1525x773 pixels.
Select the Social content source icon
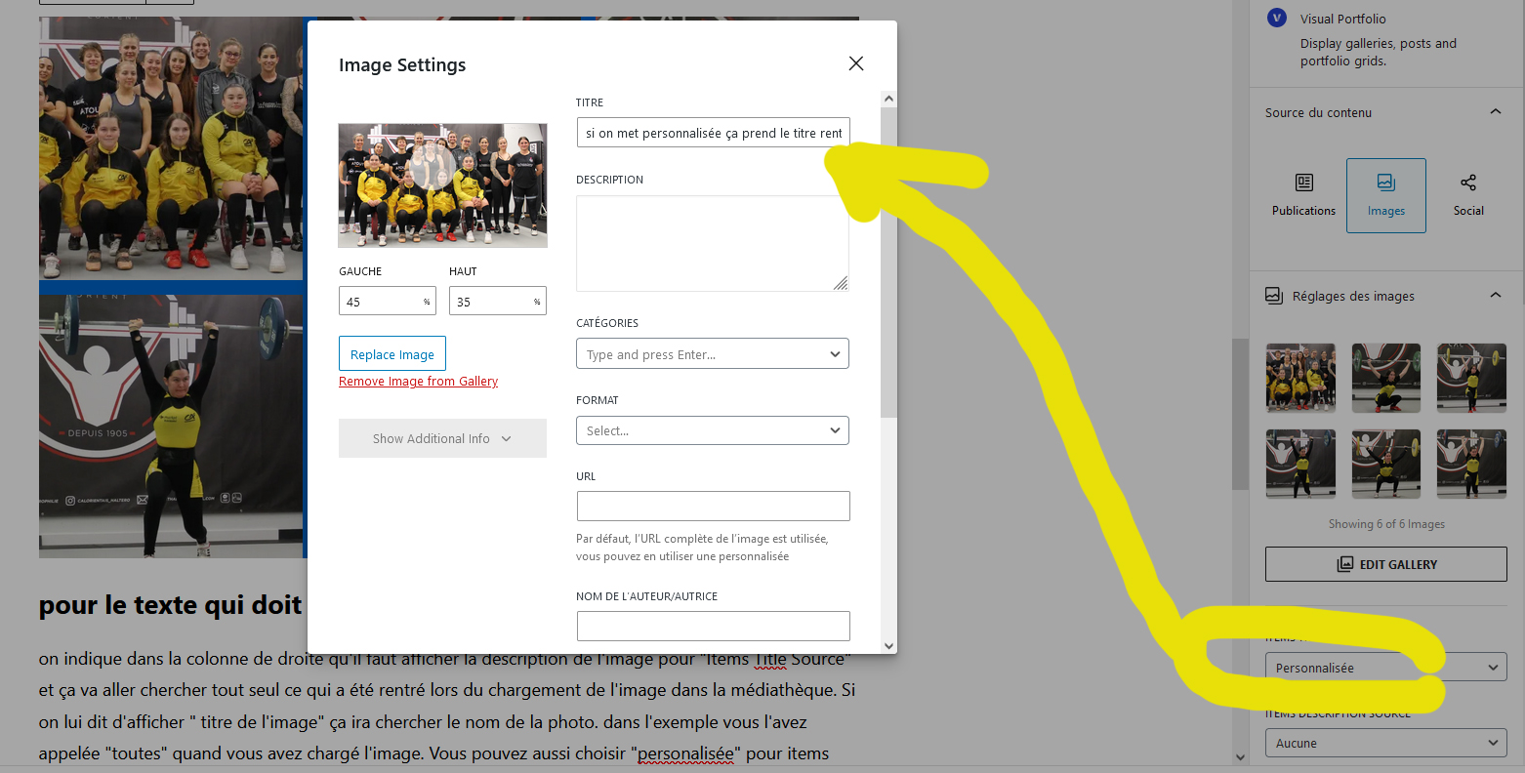[1467, 183]
